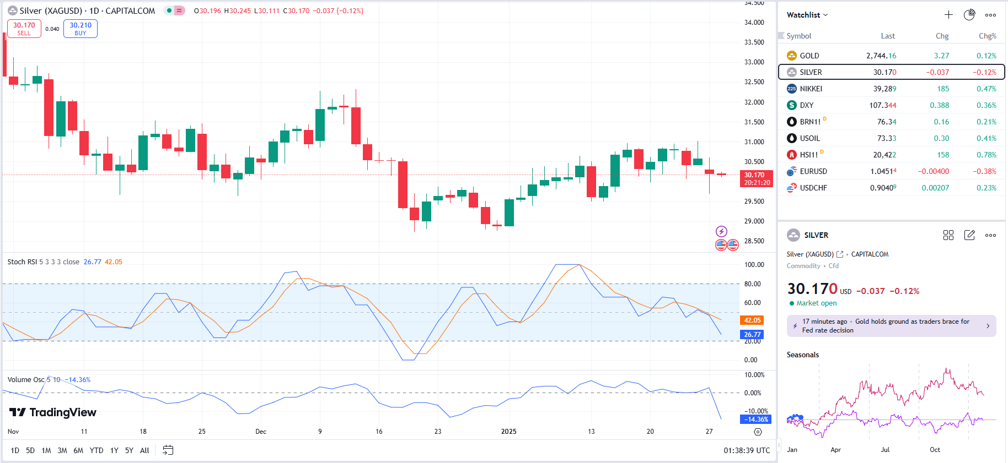Open the watchlist advanced view pie icon
This screenshot has height=463, width=1008.
969,15
